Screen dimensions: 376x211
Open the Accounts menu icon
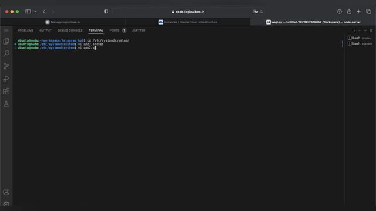pos(6,192)
